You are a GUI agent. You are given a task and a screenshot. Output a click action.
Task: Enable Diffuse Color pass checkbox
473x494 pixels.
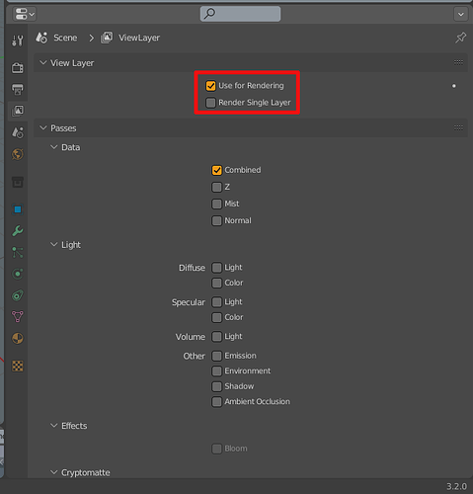point(216,283)
